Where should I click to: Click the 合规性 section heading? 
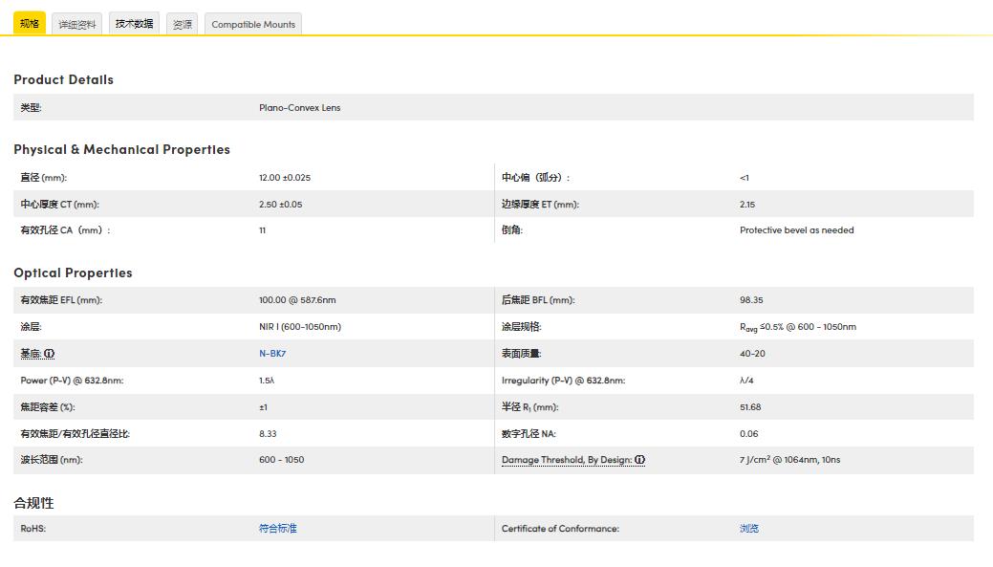pos(33,503)
